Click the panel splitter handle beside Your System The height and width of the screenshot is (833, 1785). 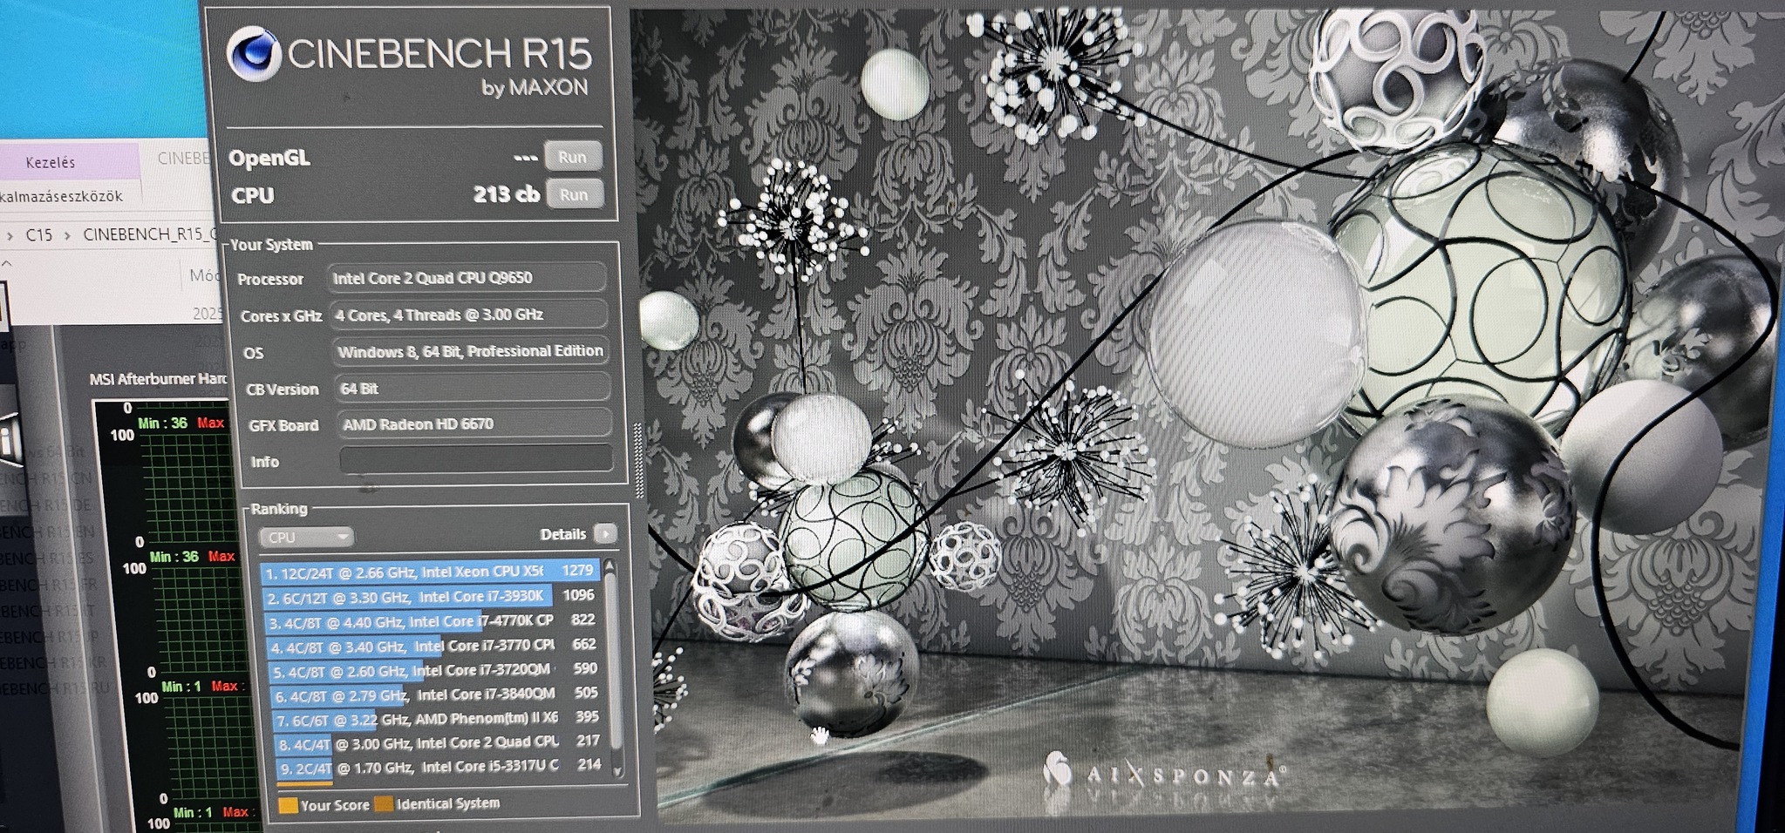[638, 460]
